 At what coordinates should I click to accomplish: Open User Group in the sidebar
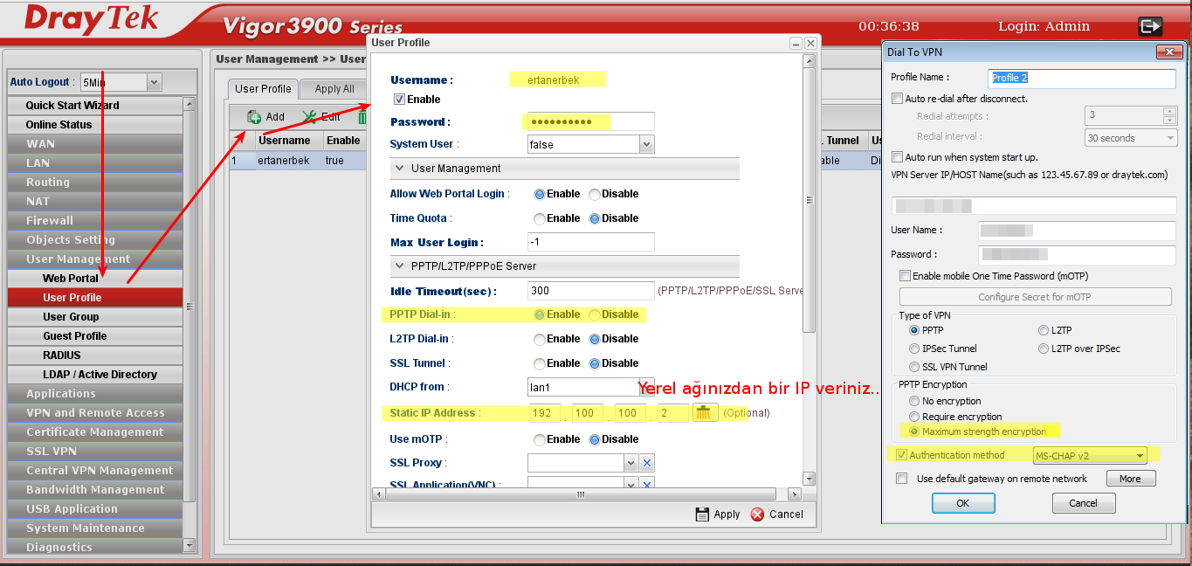click(x=71, y=317)
